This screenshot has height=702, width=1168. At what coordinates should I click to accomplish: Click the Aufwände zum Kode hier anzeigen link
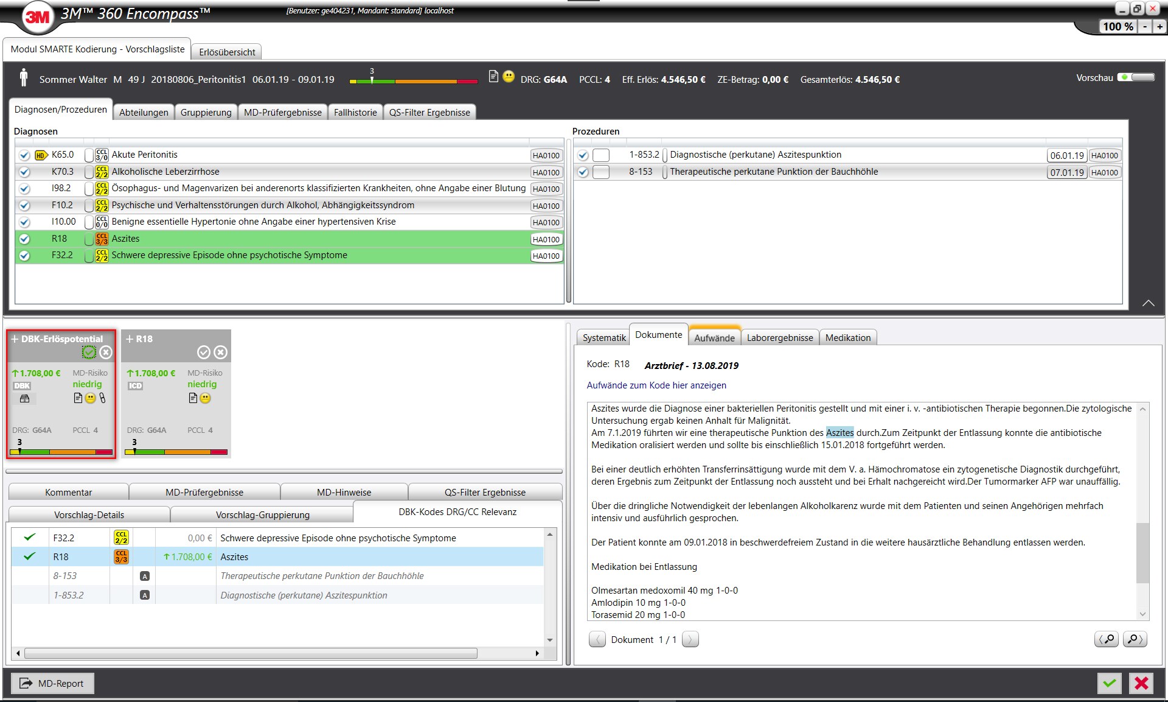[656, 385]
